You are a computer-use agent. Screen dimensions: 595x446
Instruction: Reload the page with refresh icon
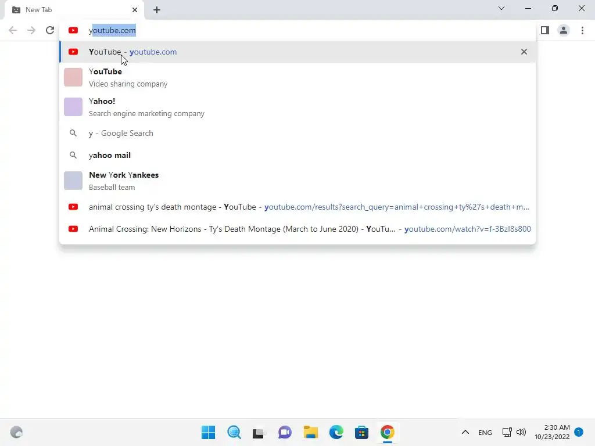point(50,30)
